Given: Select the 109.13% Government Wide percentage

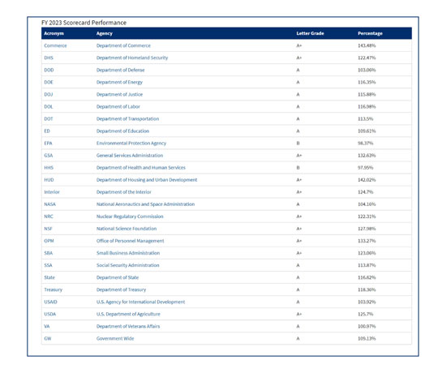Looking at the screenshot, I should (x=367, y=339).
